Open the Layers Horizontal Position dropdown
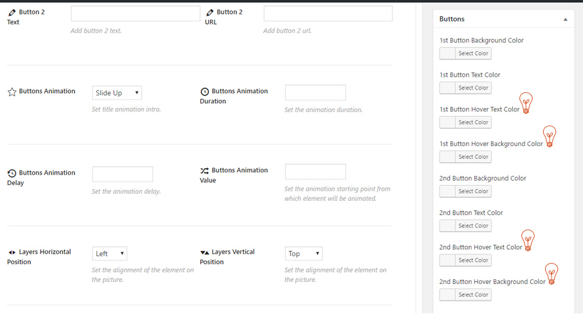 (x=109, y=254)
